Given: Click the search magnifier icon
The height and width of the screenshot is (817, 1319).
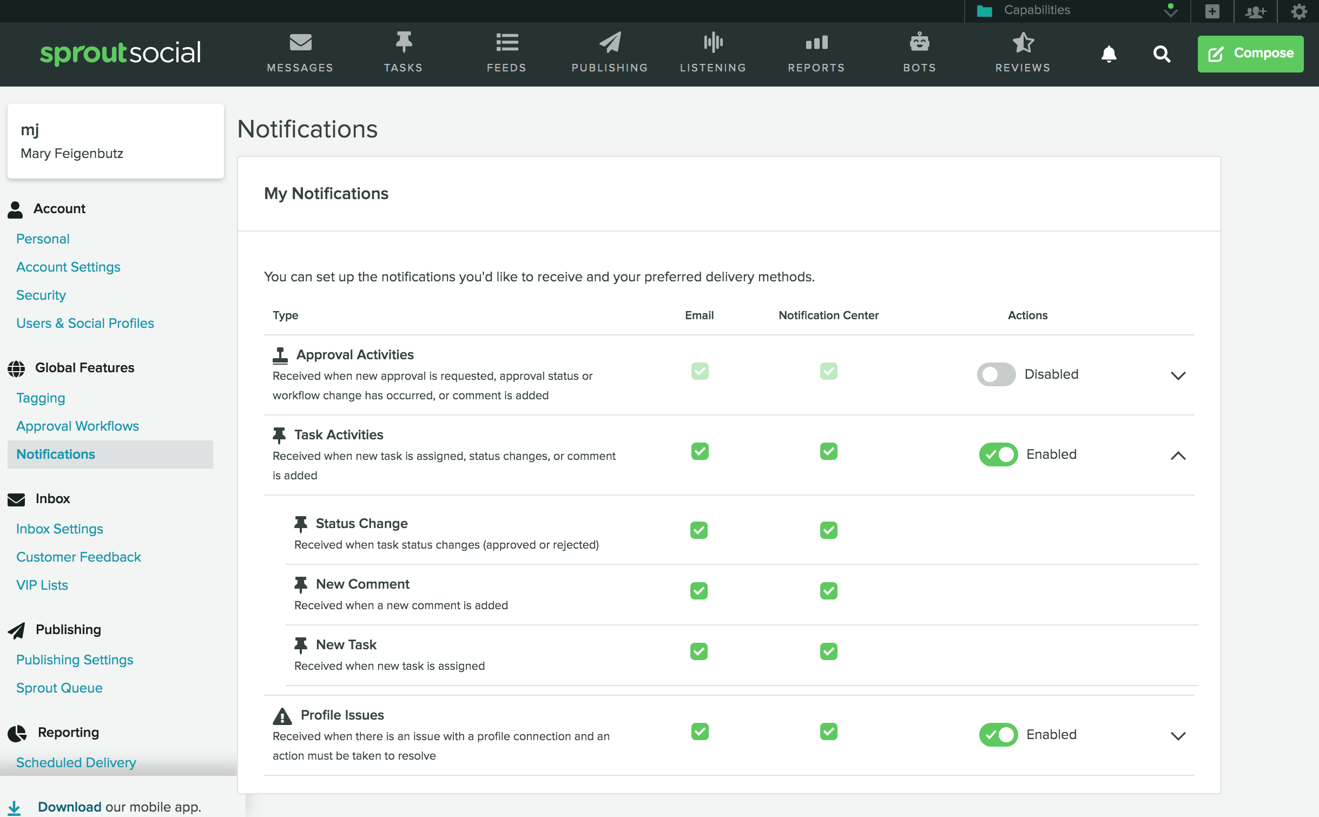Looking at the screenshot, I should (x=1162, y=54).
